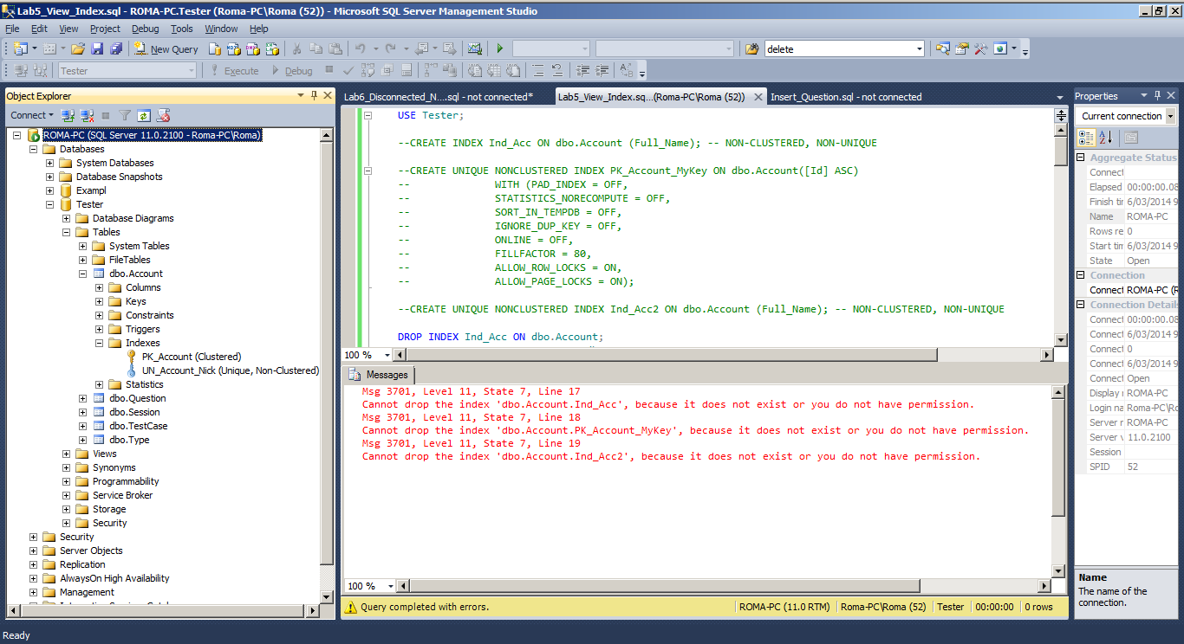Click the Redo arrow icon
Viewport: 1184px width, 644px height.
pyautogui.click(x=390, y=49)
